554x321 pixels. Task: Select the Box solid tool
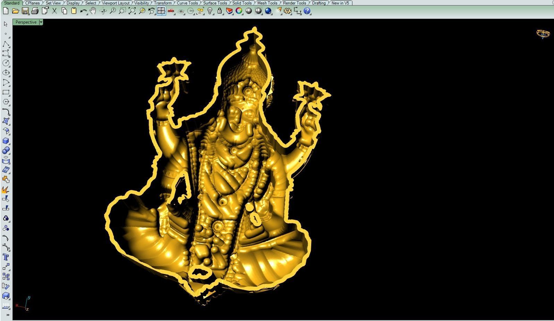click(x=6, y=141)
